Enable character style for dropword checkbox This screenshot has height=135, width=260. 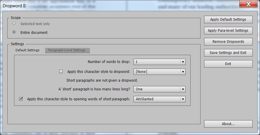61,71
